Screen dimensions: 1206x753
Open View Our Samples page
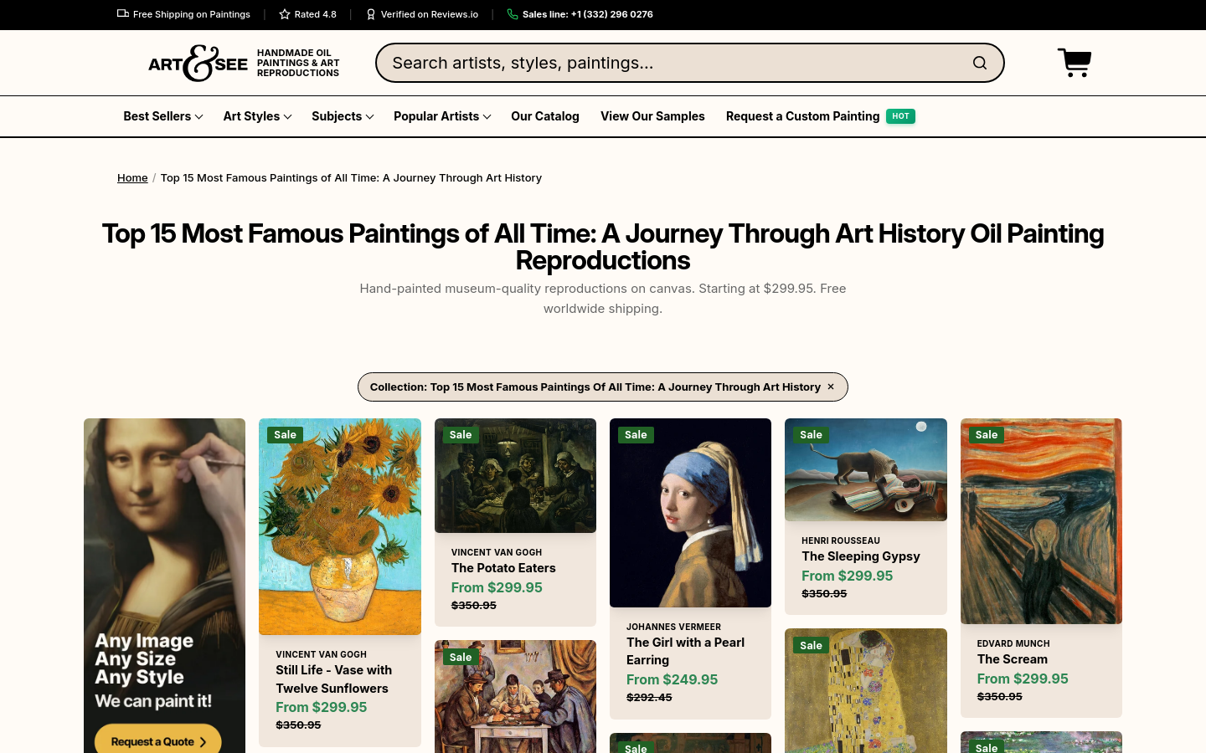(x=652, y=116)
